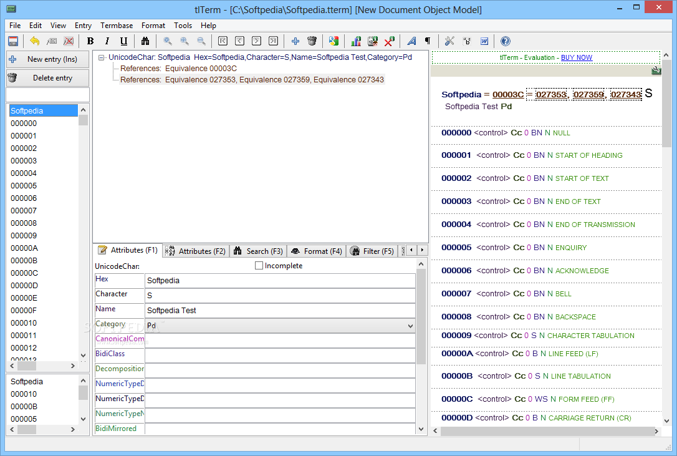Screen dimensions: 677x456
Task: Select the Attributes (F1) tab
Action: (x=128, y=250)
